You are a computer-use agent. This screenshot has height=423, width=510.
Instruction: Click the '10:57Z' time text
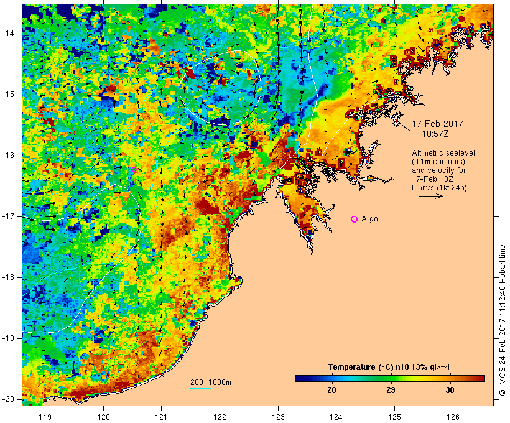click(435, 134)
